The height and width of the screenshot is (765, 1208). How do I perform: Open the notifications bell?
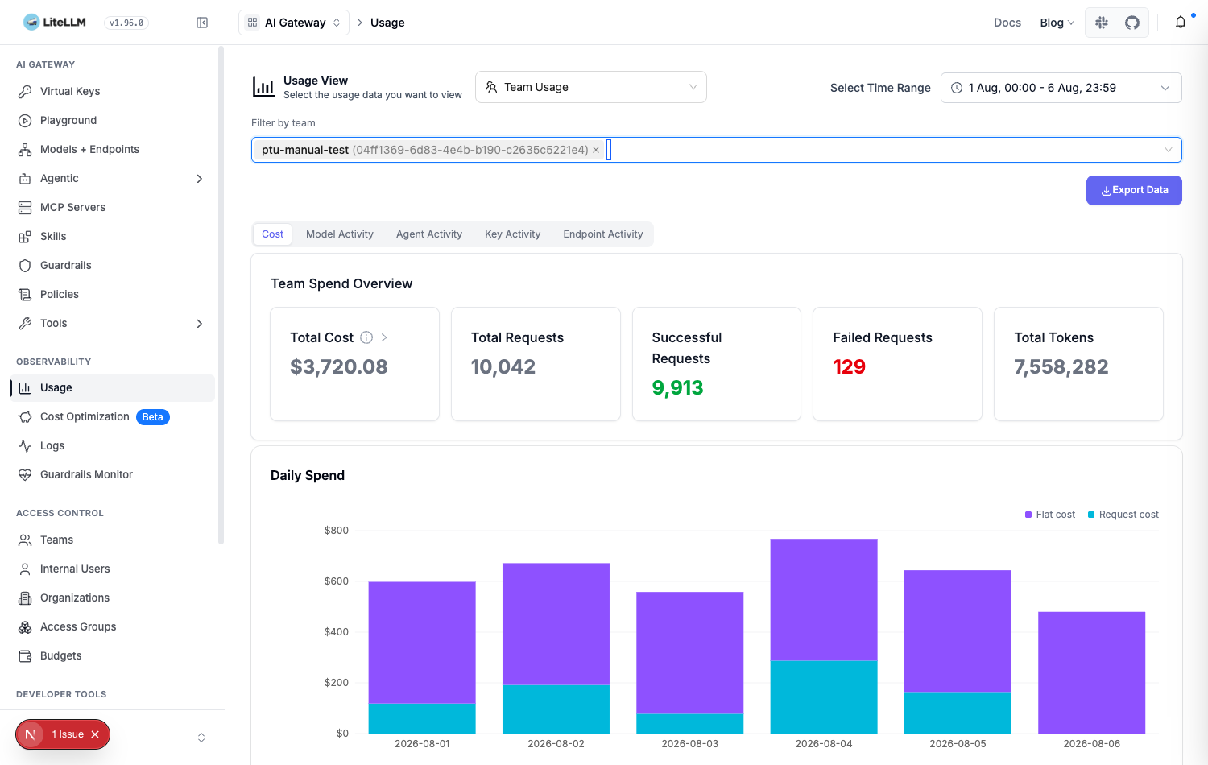click(1181, 23)
